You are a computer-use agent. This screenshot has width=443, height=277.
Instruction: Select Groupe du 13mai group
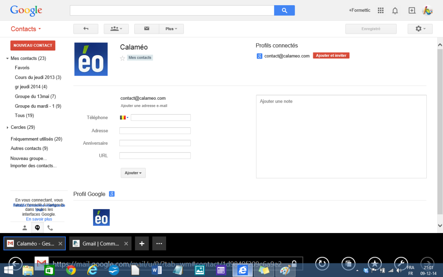click(x=35, y=96)
